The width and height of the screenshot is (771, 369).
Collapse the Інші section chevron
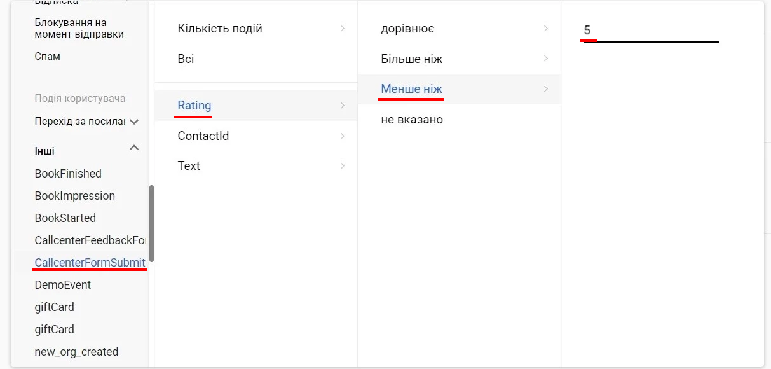(134, 148)
